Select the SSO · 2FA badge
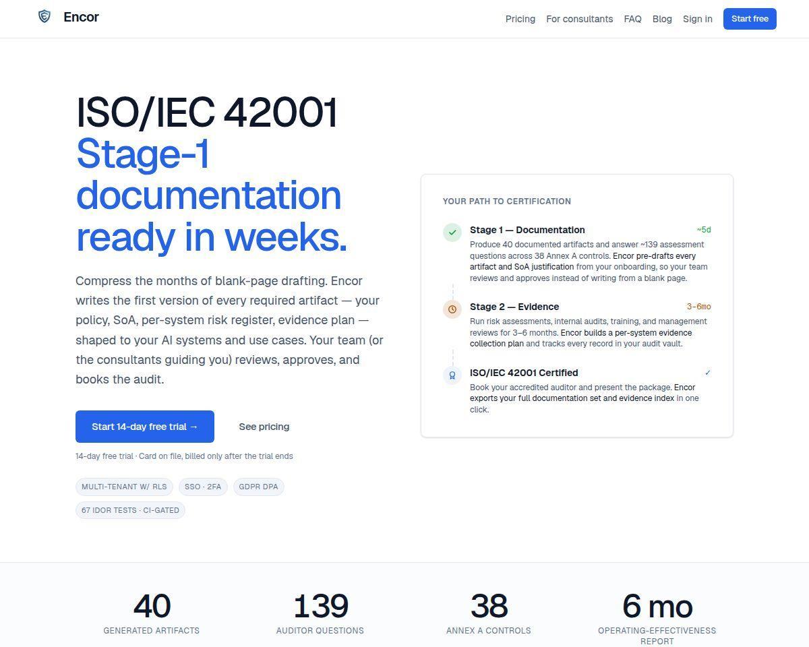This screenshot has height=647, width=809. tap(203, 487)
